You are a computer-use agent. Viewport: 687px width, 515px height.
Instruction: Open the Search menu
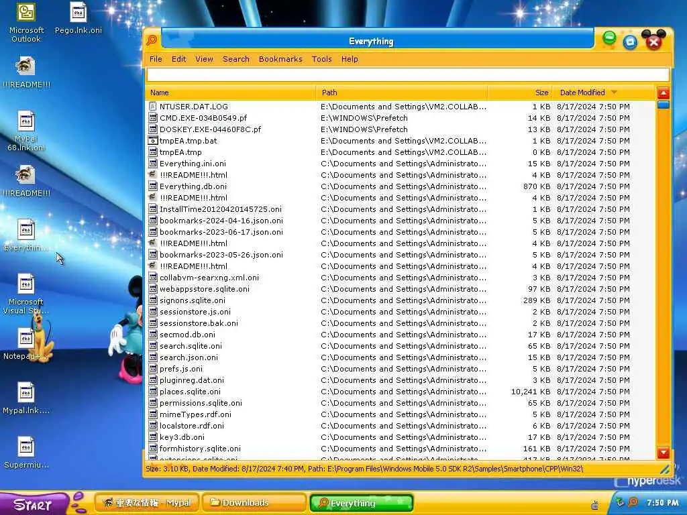(x=235, y=59)
